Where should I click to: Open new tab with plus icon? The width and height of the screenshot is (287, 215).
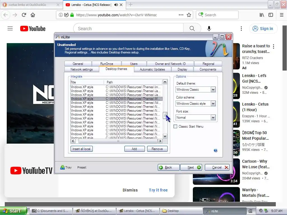coord(131,4)
